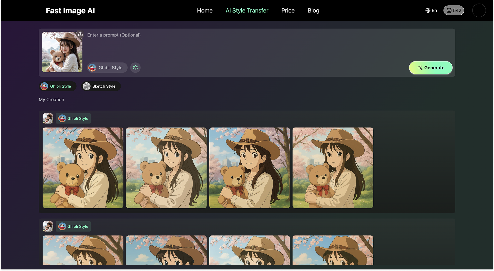Click the Fast Image AI logo

(x=70, y=11)
